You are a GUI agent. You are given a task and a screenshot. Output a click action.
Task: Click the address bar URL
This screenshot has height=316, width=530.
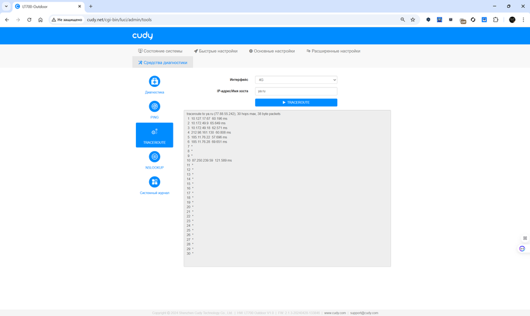[119, 19]
